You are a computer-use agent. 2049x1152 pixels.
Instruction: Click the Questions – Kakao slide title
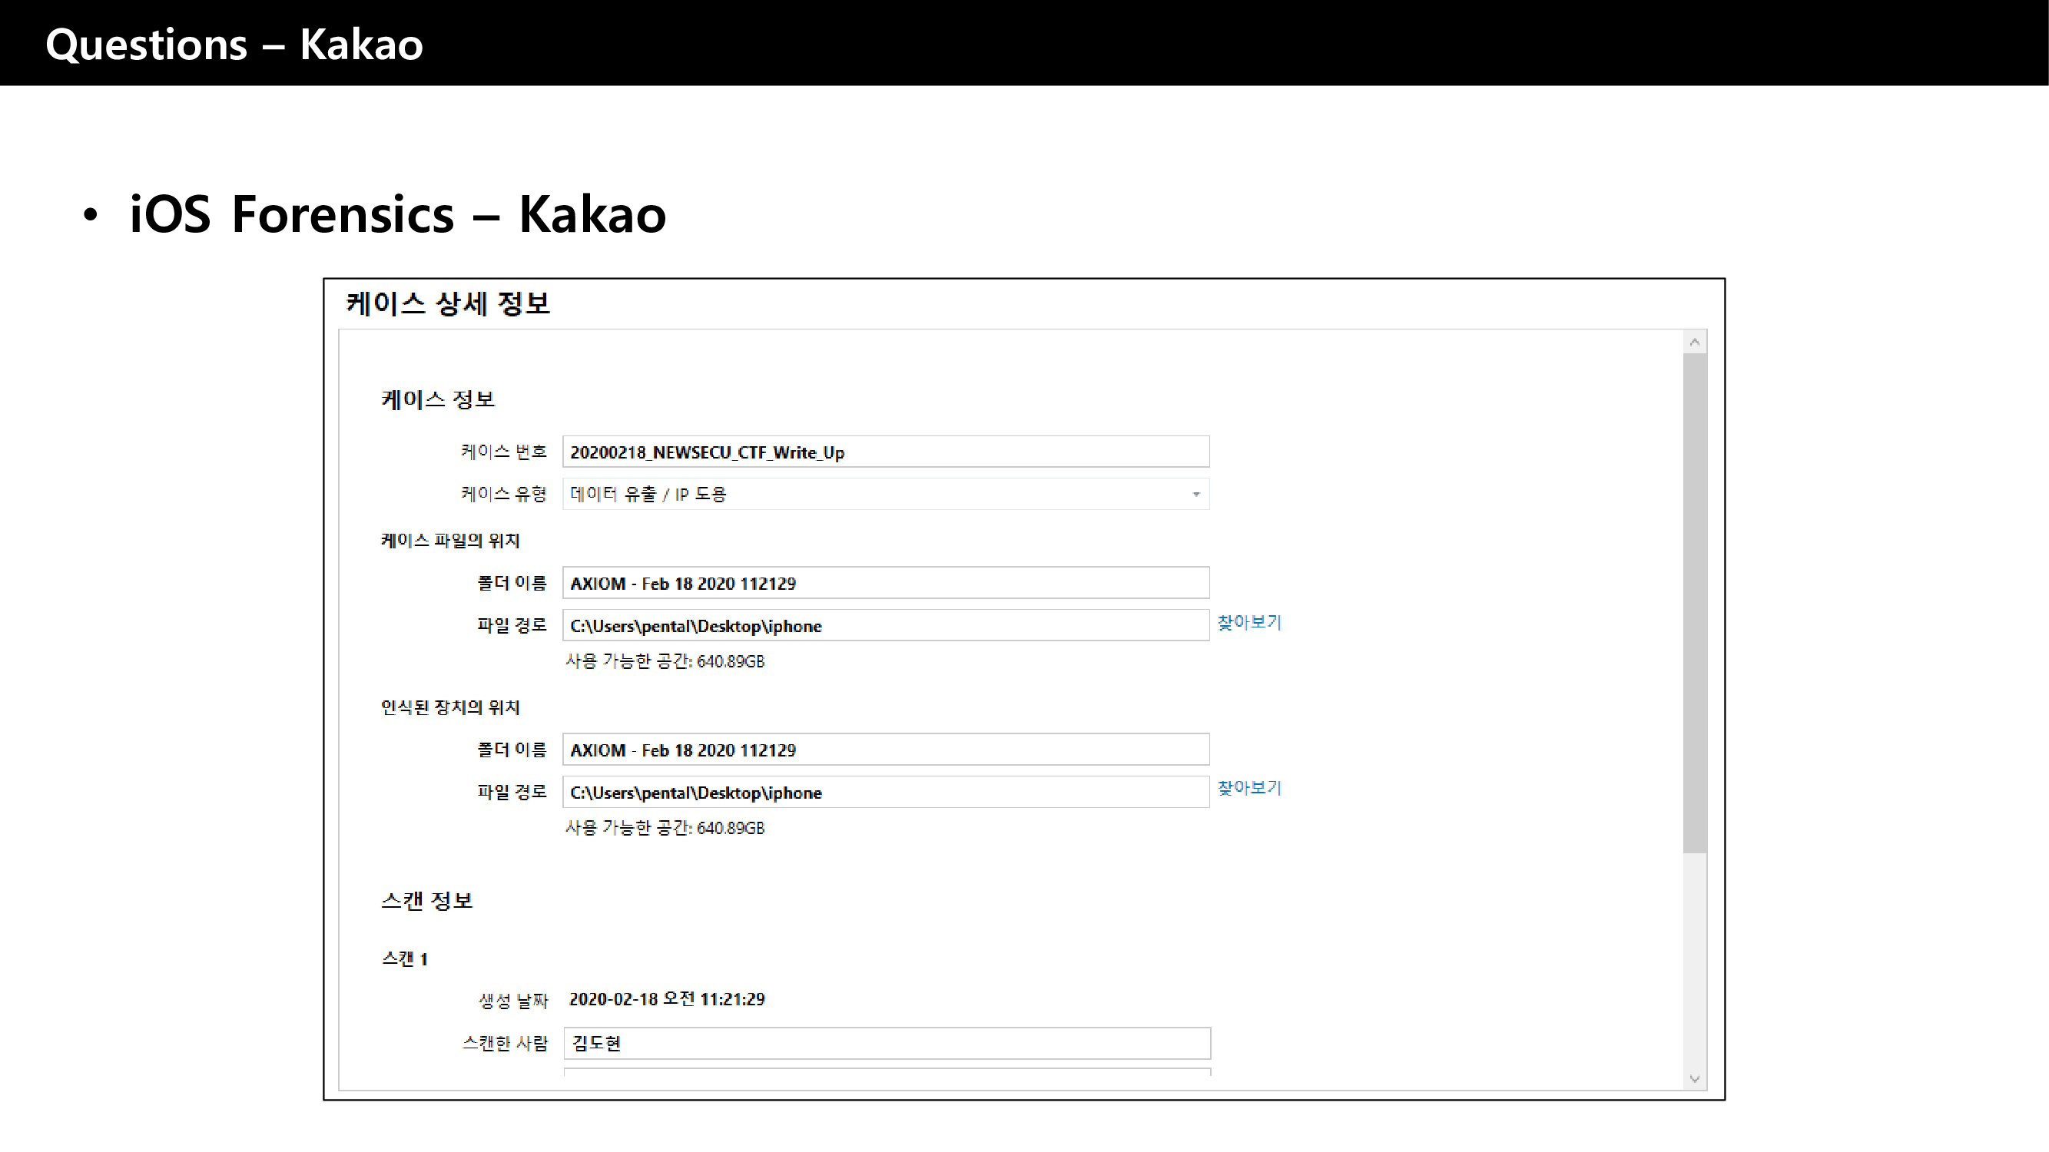pyautogui.click(x=234, y=45)
